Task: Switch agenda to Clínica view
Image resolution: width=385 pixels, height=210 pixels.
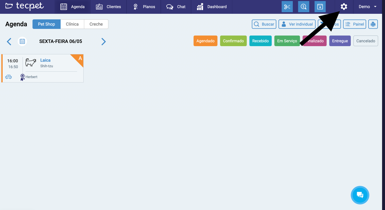Action: tap(72, 24)
